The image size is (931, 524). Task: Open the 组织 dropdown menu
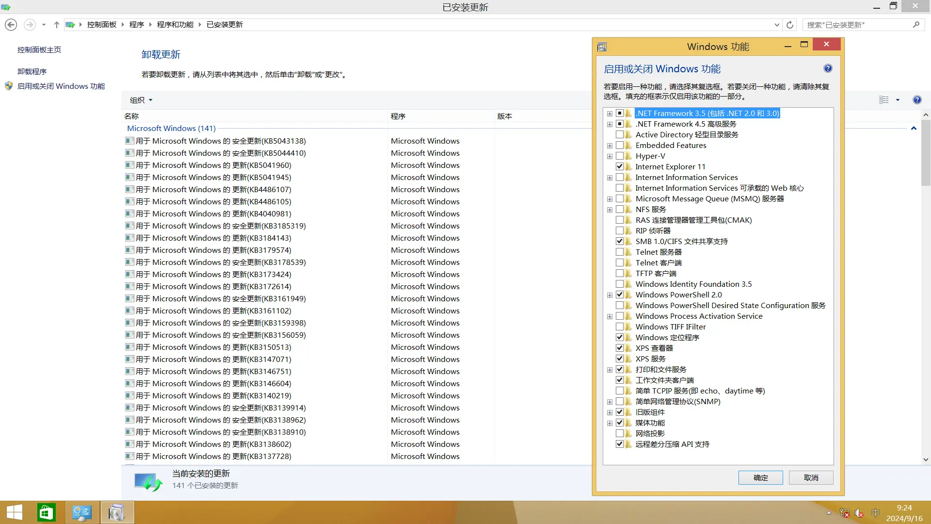pyautogui.click(x=141, y=100)
